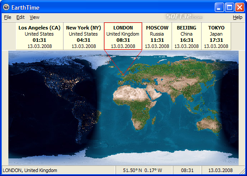Click United Kingdom under the LONDON heading

(x=123, y=34)
